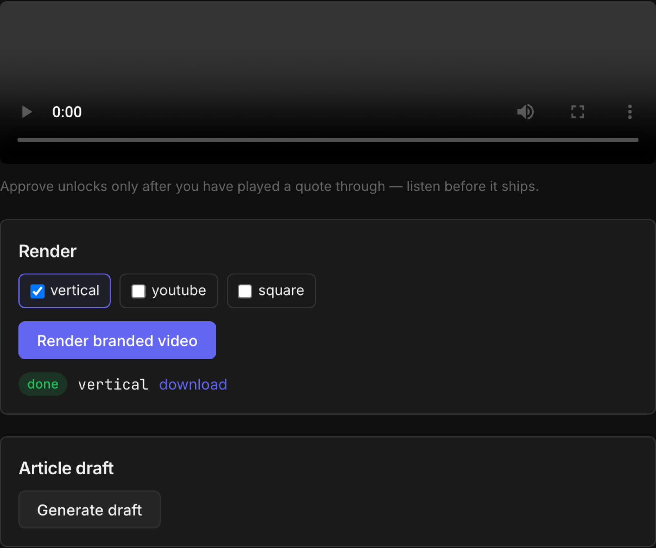Click the monospace vertical render label

pyautogui.click(x=113, y=385)
